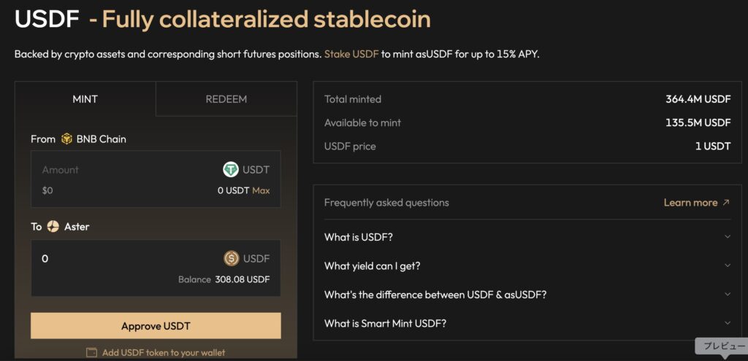Expand the 'What is Smart Mint USDF?' question
The image size is (748, 361).
pyautogui.click(x=727, y=323)
